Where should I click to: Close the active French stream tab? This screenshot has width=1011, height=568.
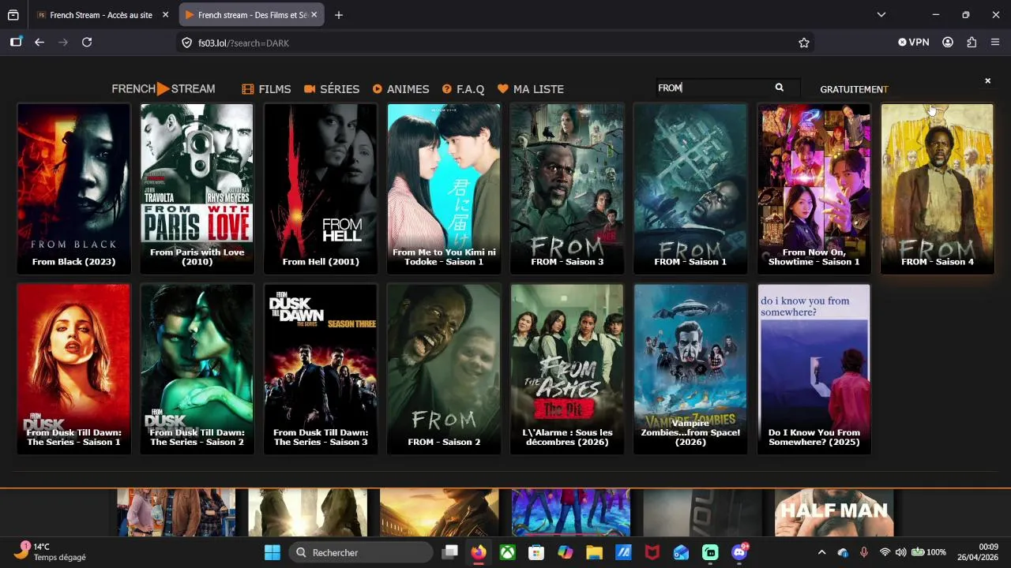coord(314,15)
